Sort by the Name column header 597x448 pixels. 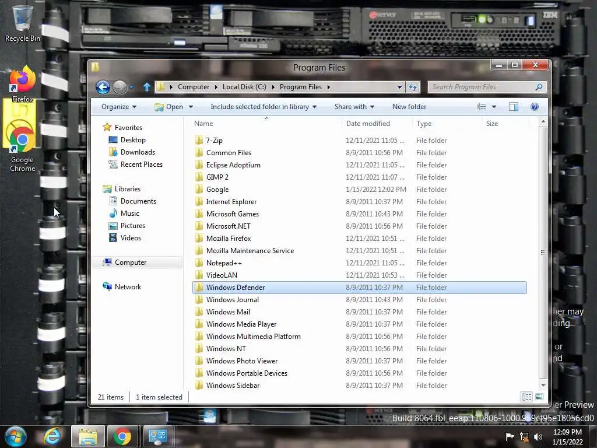pos(266,124)
